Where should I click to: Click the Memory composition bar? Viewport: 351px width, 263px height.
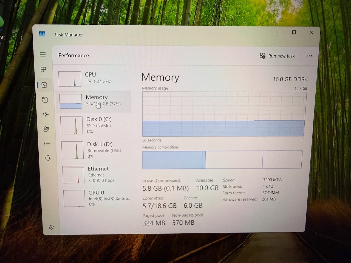[222, 160]
